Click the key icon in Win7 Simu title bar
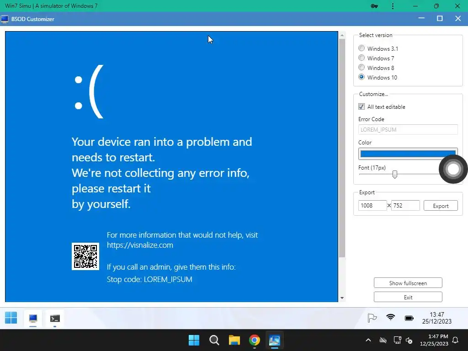 click(x=374, y=6)
